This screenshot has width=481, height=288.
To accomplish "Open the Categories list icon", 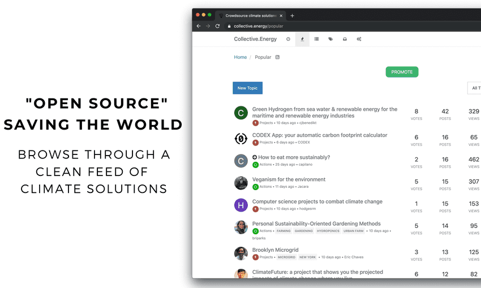I will [316, 39].
